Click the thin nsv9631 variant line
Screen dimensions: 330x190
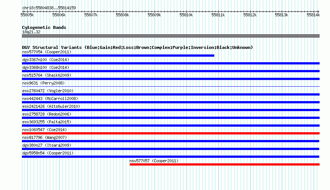click(x=171, y=86)
